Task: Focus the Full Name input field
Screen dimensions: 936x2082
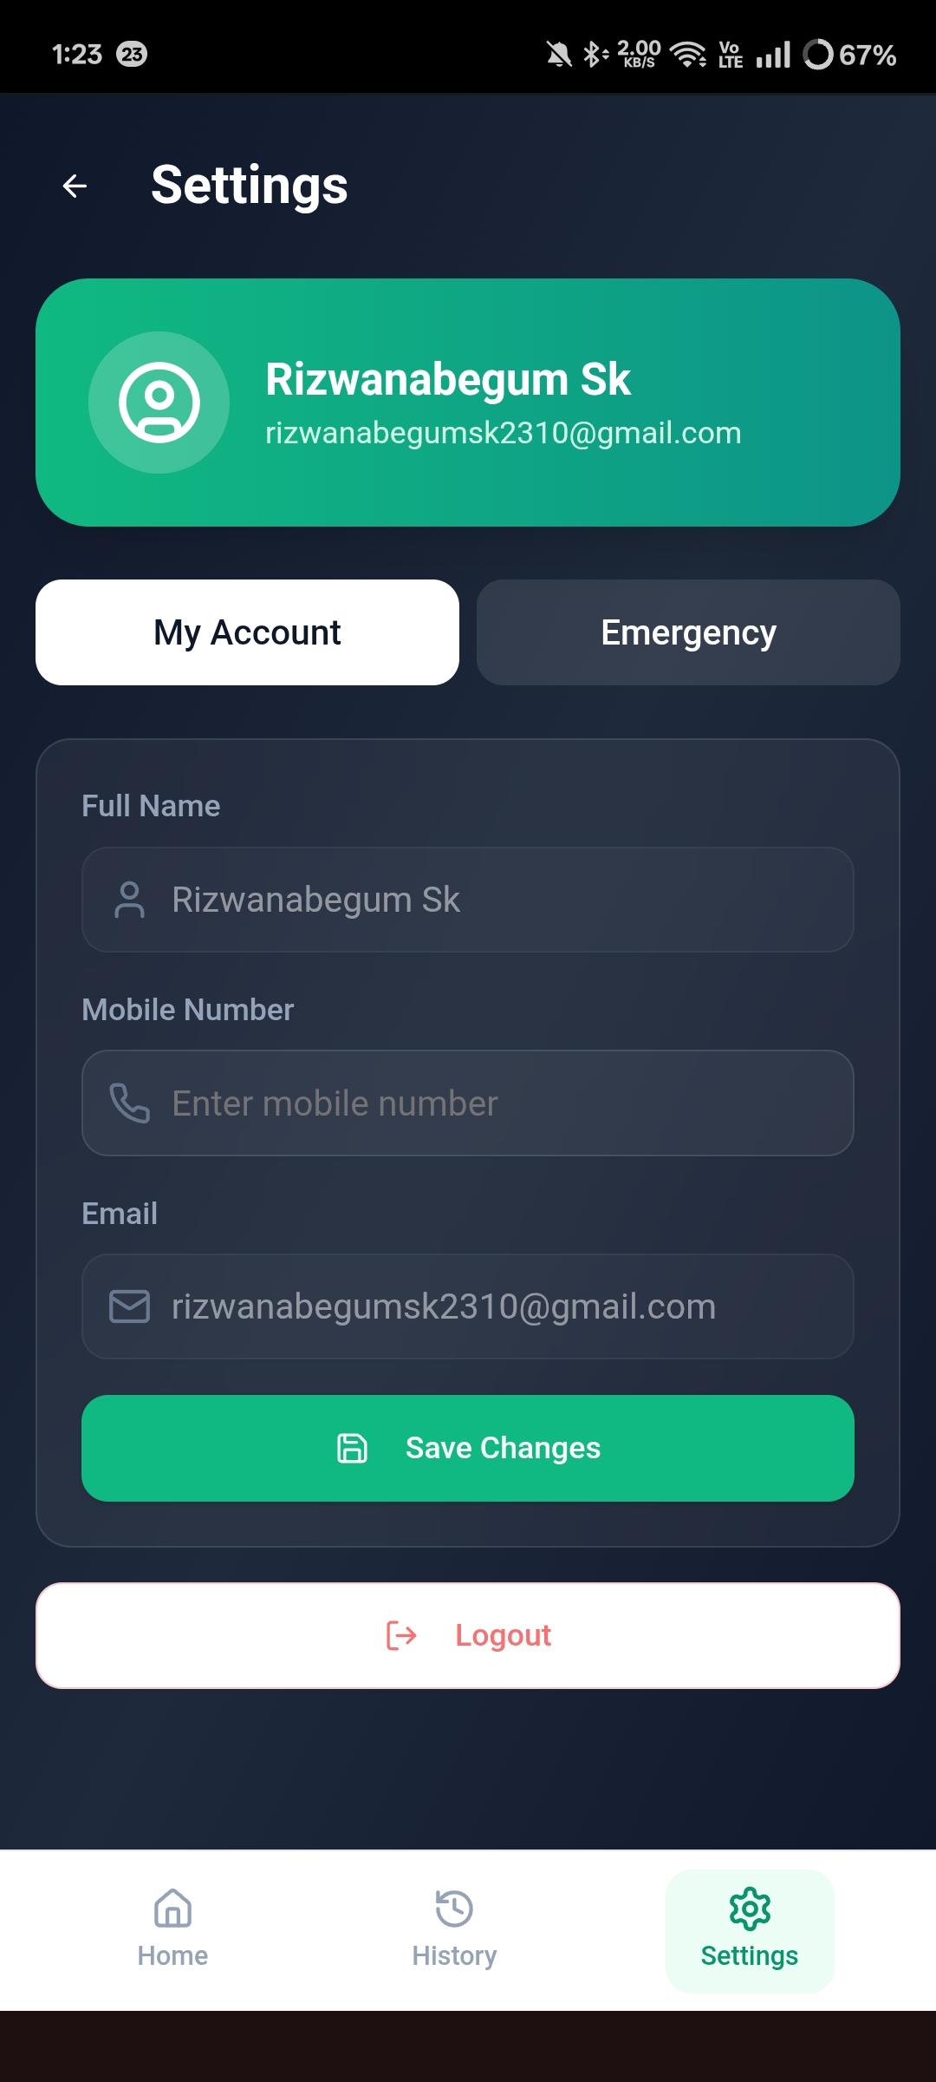Action: tap(468, 900)
